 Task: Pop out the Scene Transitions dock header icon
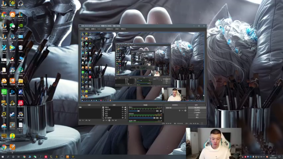[186, 105]
